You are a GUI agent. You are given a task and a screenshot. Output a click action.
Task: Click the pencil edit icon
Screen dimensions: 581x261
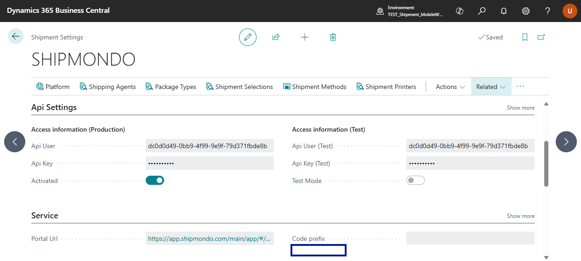[248, 37]
